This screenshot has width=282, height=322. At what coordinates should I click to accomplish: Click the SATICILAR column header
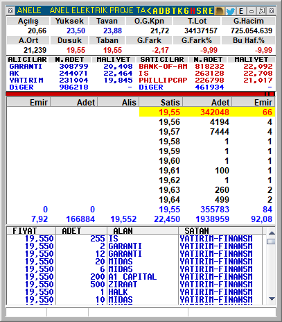tap(162, 60)
